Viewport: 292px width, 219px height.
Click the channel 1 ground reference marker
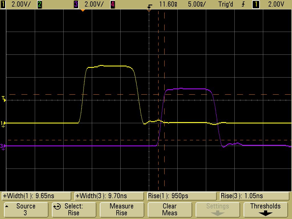click(x=3, y=123)
